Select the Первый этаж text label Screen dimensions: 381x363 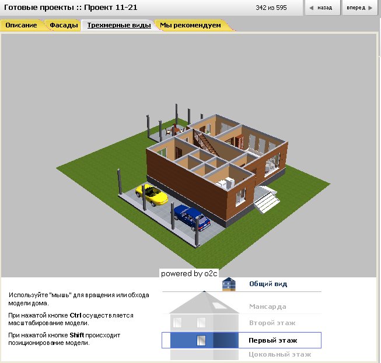[x=272, y=340]
